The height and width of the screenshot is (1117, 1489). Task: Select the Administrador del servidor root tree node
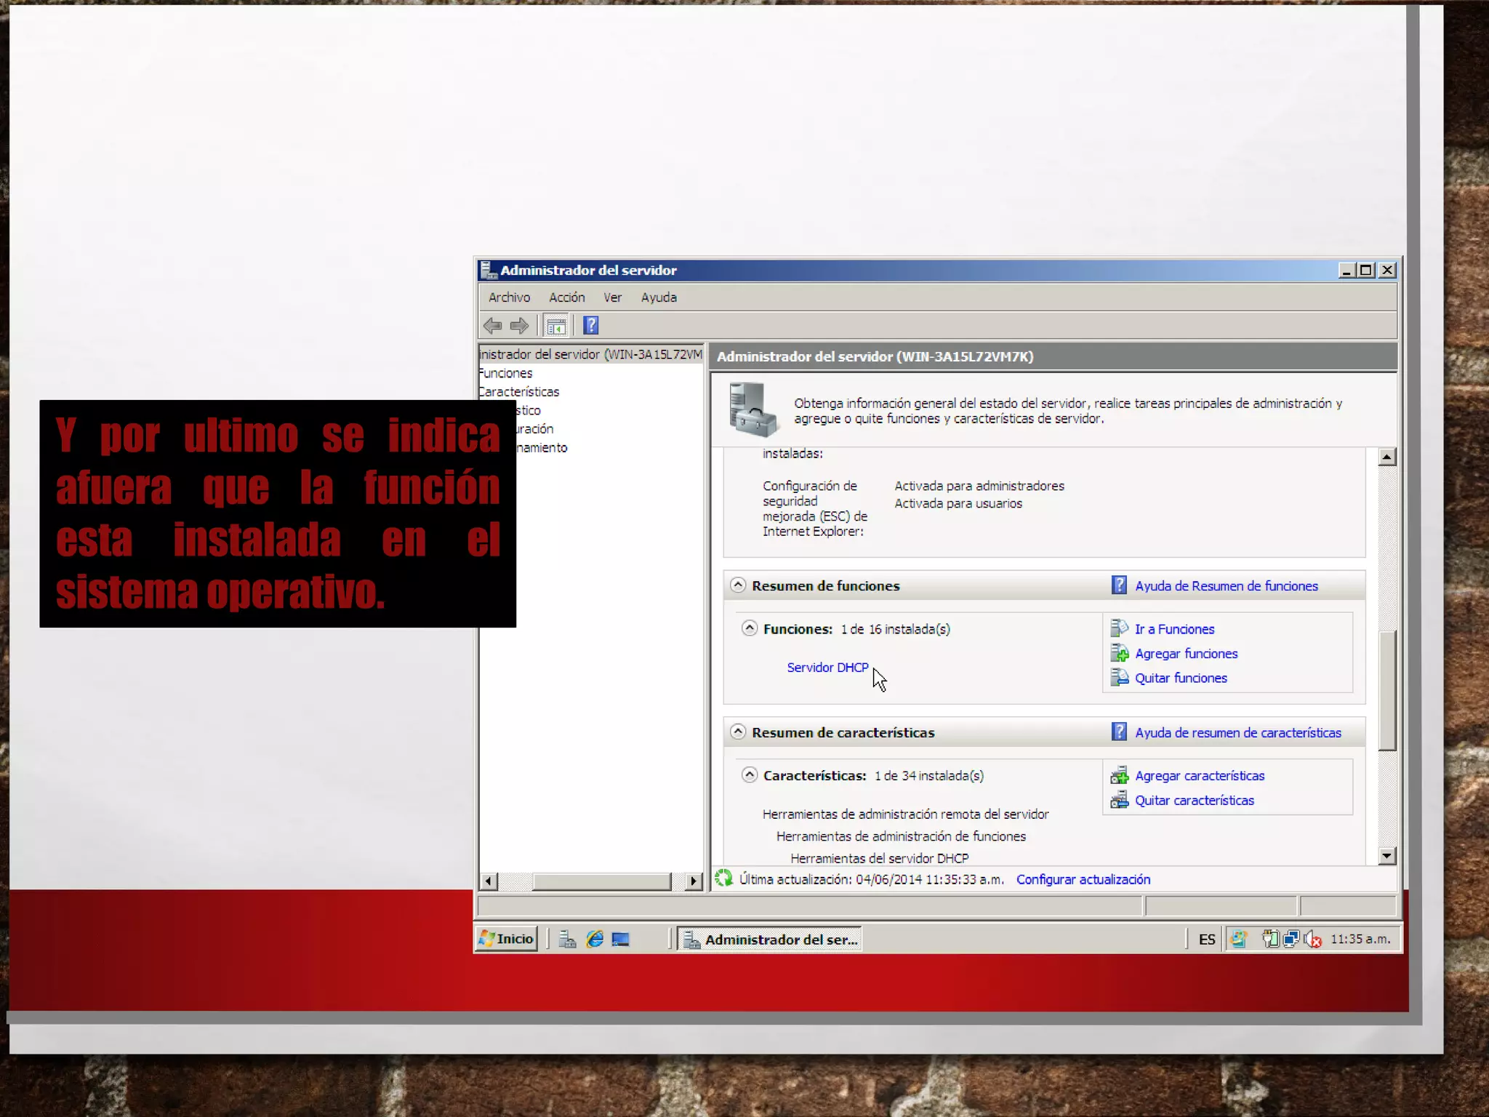590,354
